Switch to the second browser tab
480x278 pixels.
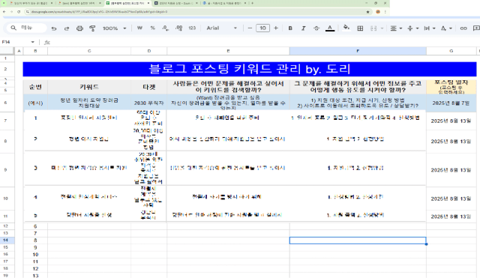coord(80,3)
